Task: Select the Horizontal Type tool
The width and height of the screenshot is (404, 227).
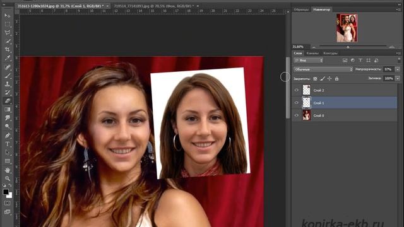Action: pos(8,144)
